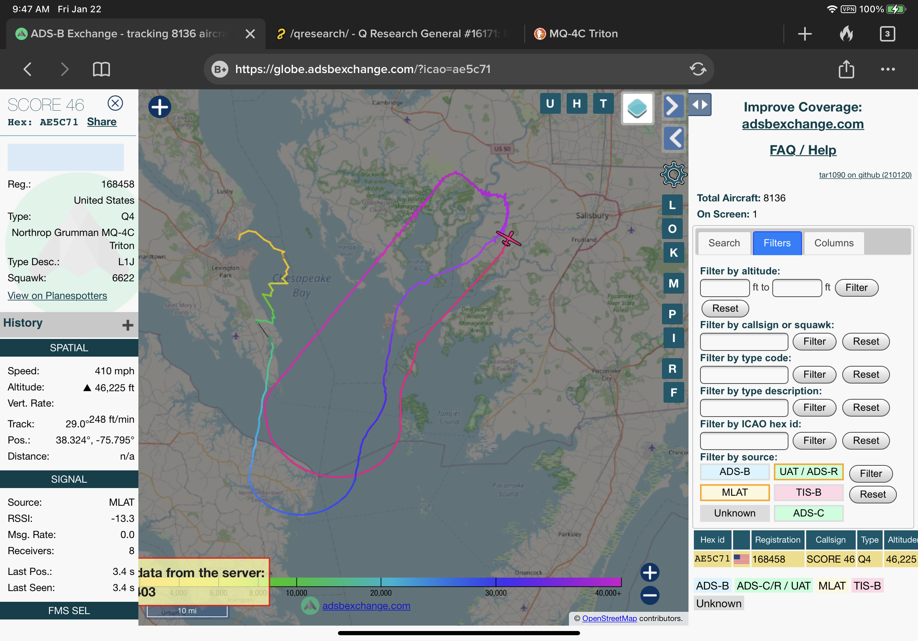Select the AE5C71 aircraft table row
Screen dimensions: 918x641
tap(806, 559)
